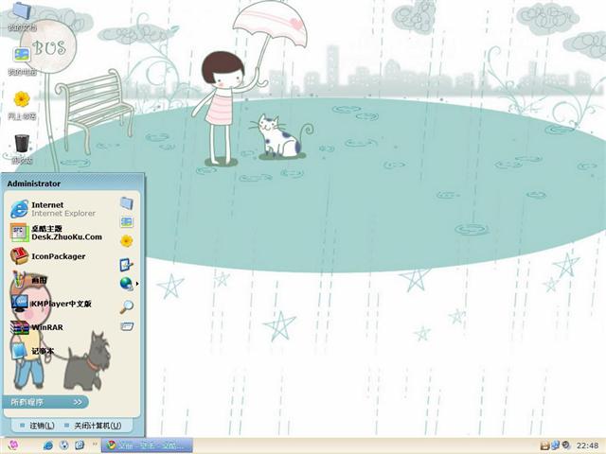Expand the quick launch overflow chevron
Viewport: 606px width, 454px height.
[95, 445]
